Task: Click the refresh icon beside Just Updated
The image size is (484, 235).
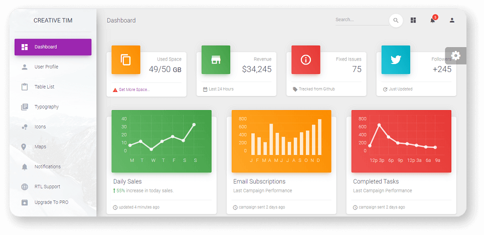Action: click(x=385, y=89)
